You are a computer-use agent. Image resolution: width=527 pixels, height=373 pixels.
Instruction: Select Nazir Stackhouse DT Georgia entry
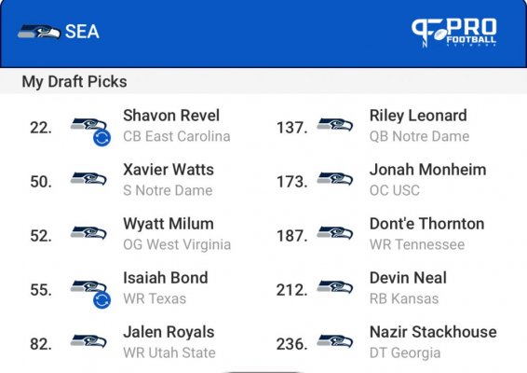(x=433, y=342)
